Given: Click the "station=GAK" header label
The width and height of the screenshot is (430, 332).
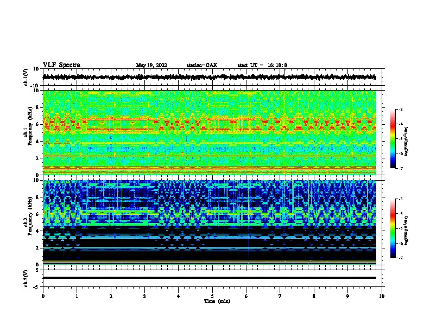Looking at the screenshot, I should click(202, 65).
